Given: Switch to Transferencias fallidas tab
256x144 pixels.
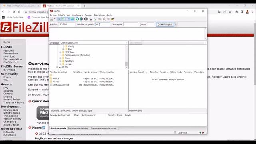Looking at the screenshot, I should pyautogui.click(x=78, y=128).
